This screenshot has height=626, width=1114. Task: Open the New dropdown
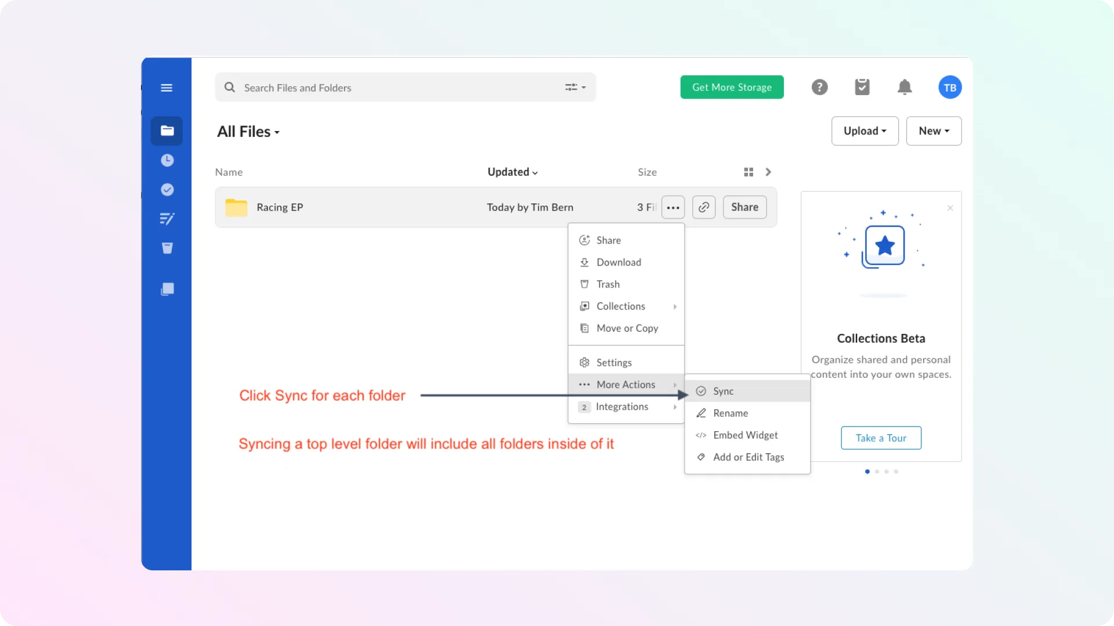(934, 131)
